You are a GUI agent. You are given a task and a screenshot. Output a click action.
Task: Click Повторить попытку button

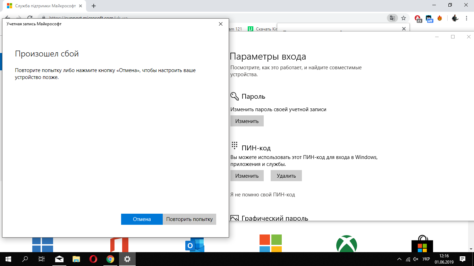click(x=189, y=219)
